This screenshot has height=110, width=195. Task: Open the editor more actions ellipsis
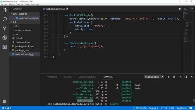192,9
